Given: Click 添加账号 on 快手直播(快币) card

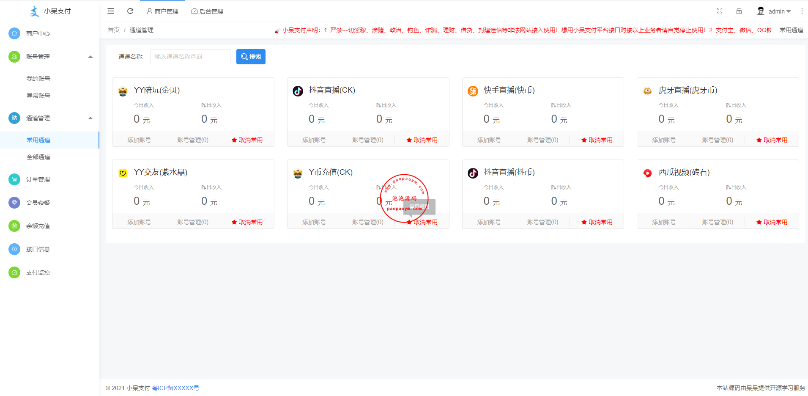Looking at the screenshot, I should pyautogui.click(x=489, y=140).
